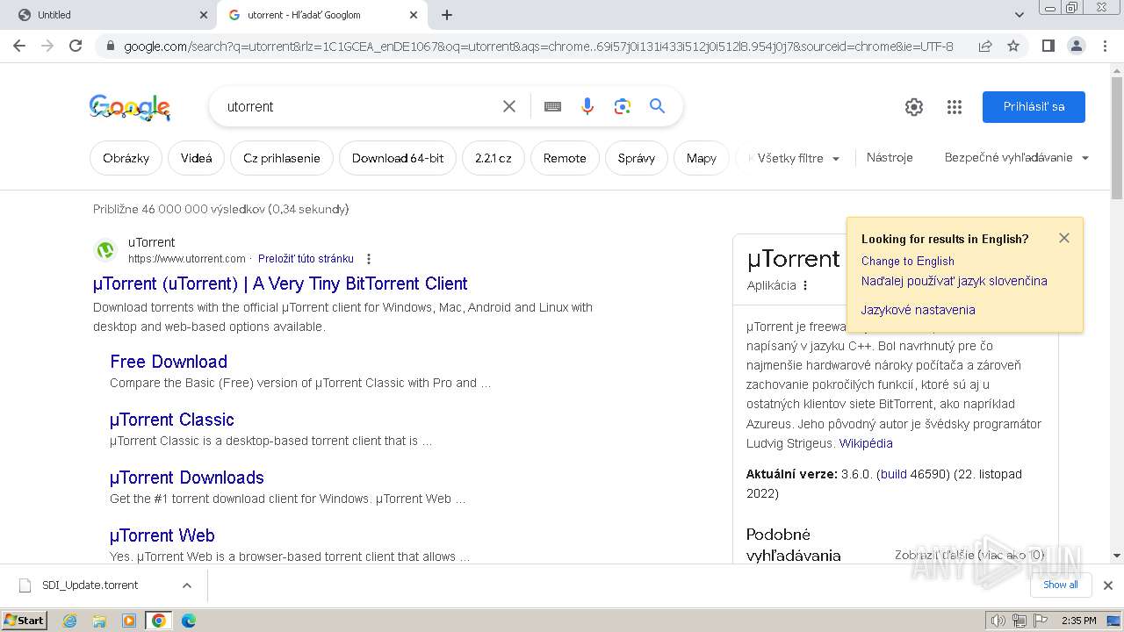Screen dimensions: 1124x632
Task: Open the µTorrent Classic sitelink
Action: (x=172, y=420)
